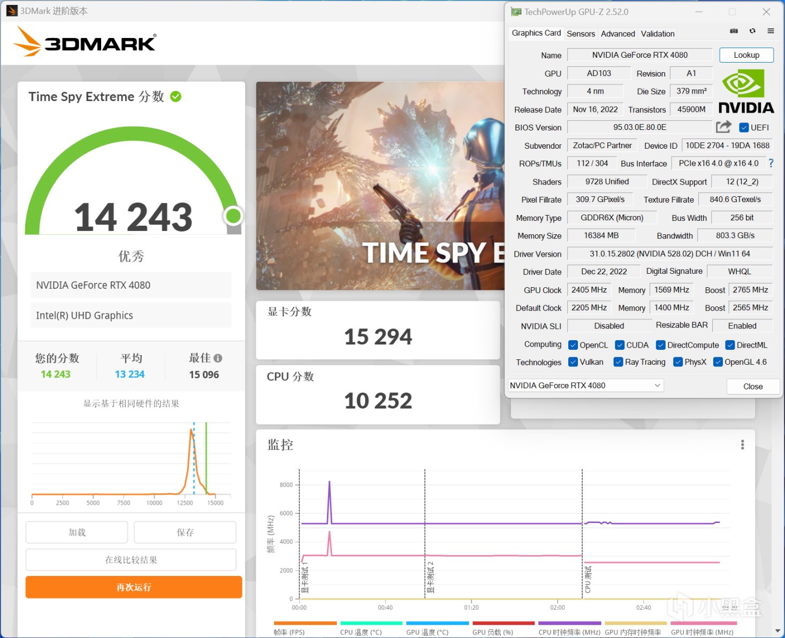Click the NVIDIA logo in GPU-Z
The height and width of the screenshot is (638, 785).
coord(746,92)
